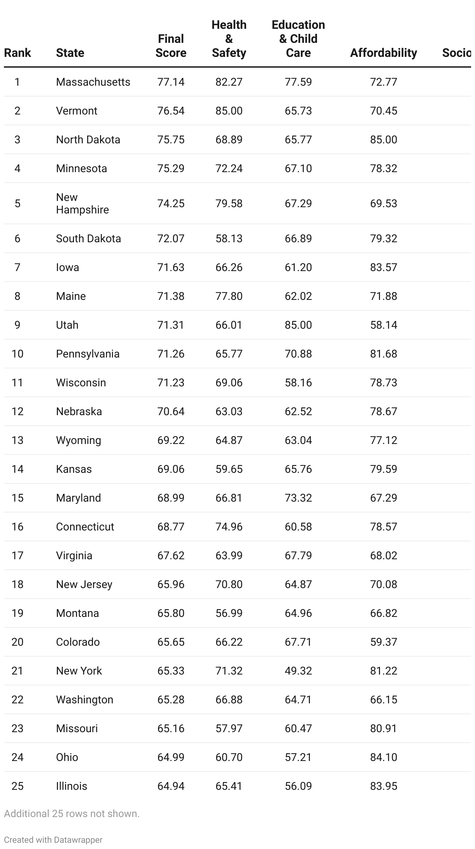Screen dimensions: 475x849
Task: Click Pennsylvania in the State column
Action: (88, 354)
